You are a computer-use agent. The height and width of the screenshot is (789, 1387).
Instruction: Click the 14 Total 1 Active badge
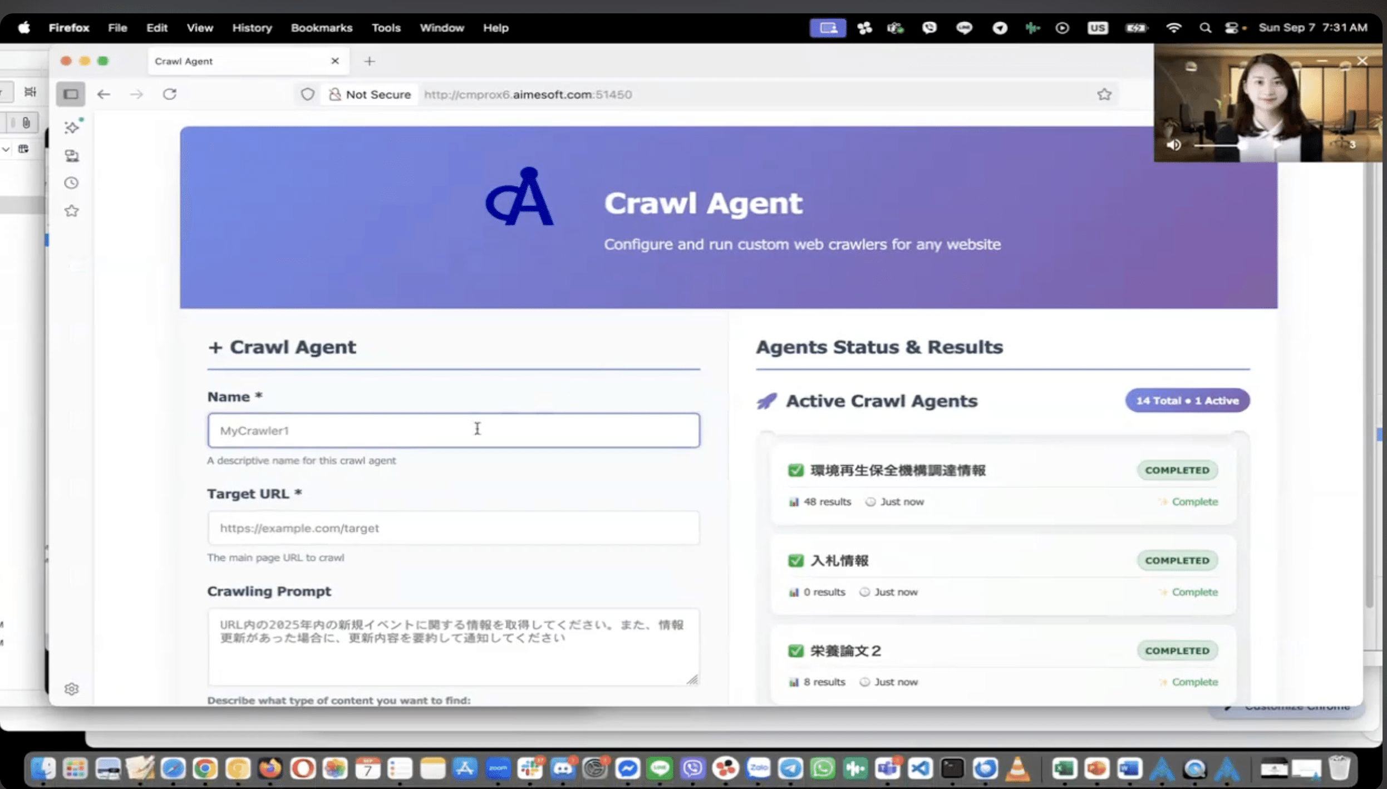pyautogui.click(x=1187, y=401)
